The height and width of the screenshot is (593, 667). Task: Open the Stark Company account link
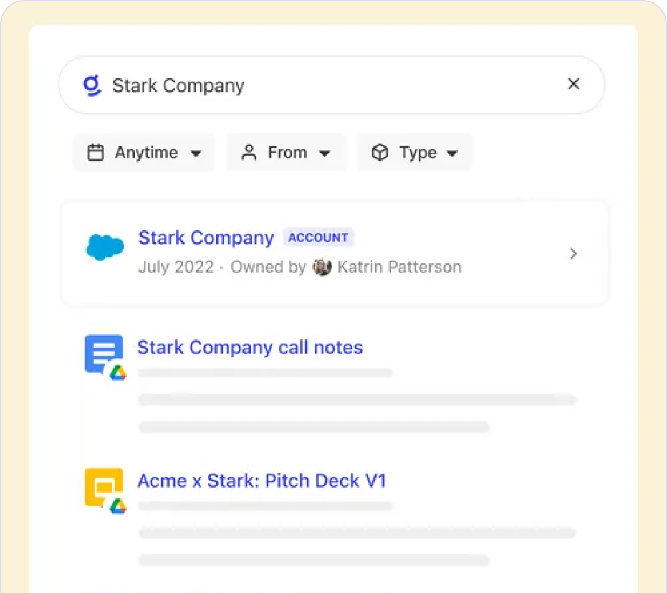[206, 237]
